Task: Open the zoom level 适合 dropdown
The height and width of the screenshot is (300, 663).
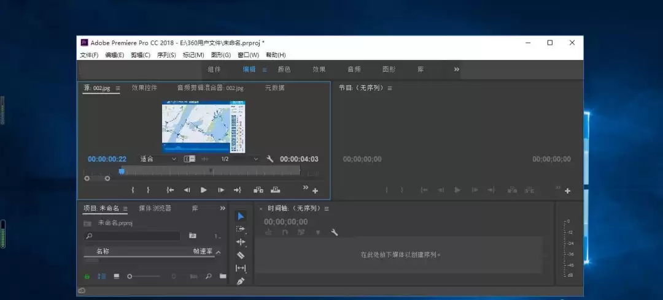Action: tap(158, 159)
